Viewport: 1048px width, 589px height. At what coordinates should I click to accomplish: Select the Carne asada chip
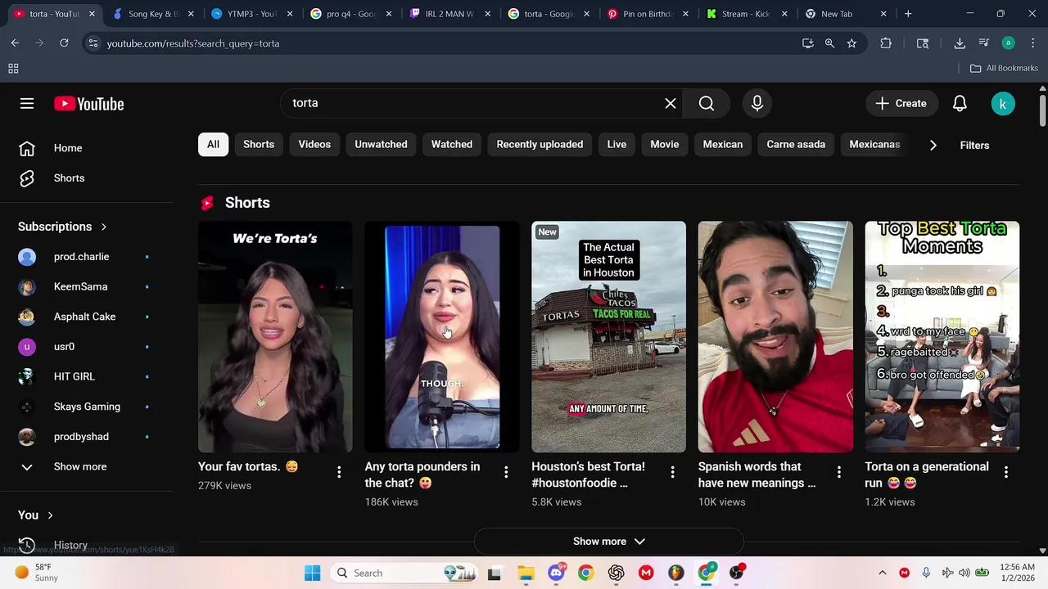click(x=796, y=144)
